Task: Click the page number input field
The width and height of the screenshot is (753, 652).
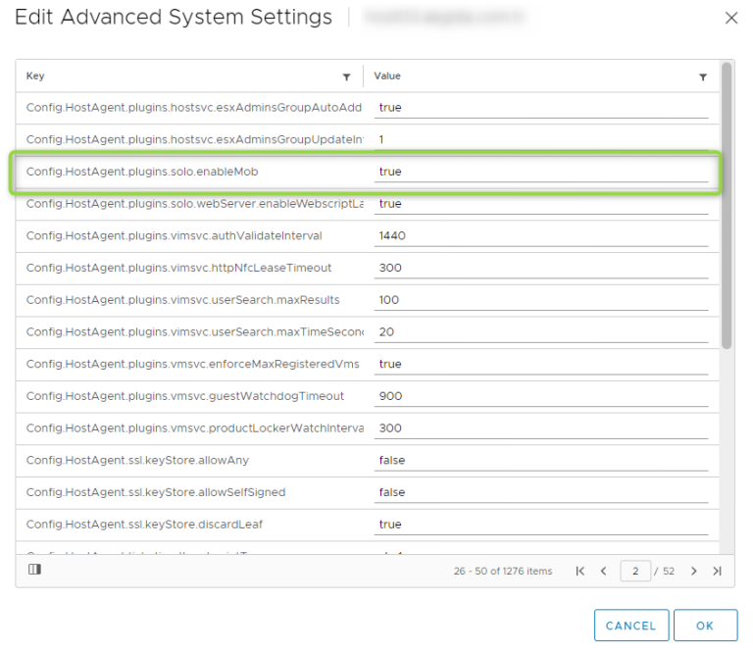Action: [634, 571]
